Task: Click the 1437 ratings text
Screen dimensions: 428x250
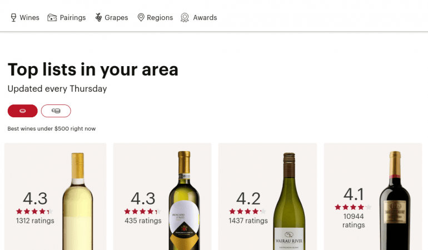Action: (248, 221)
